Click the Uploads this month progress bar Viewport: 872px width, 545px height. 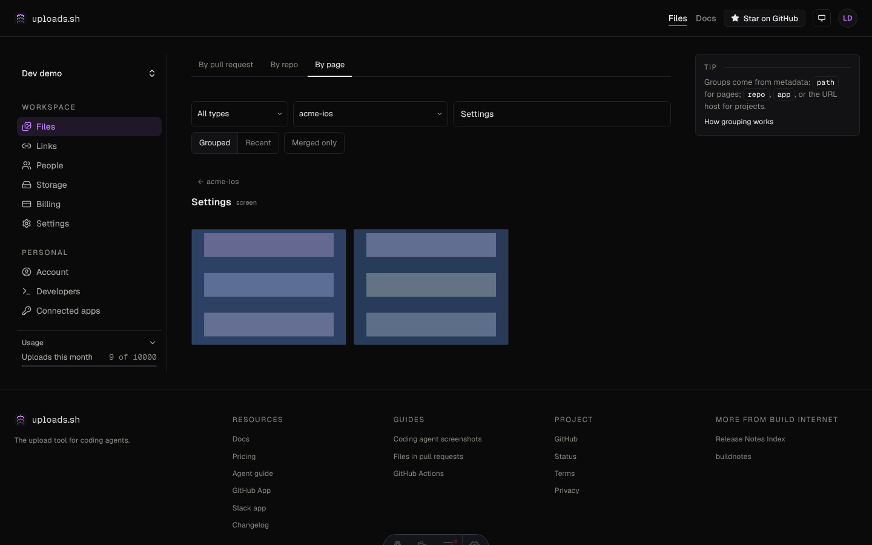[89, 366]
